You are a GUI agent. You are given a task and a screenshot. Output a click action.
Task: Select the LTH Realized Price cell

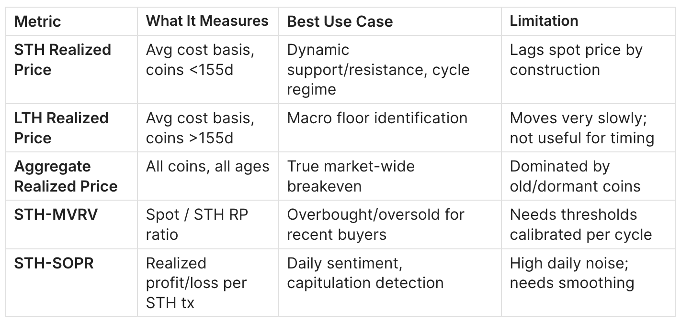(61, 128)
